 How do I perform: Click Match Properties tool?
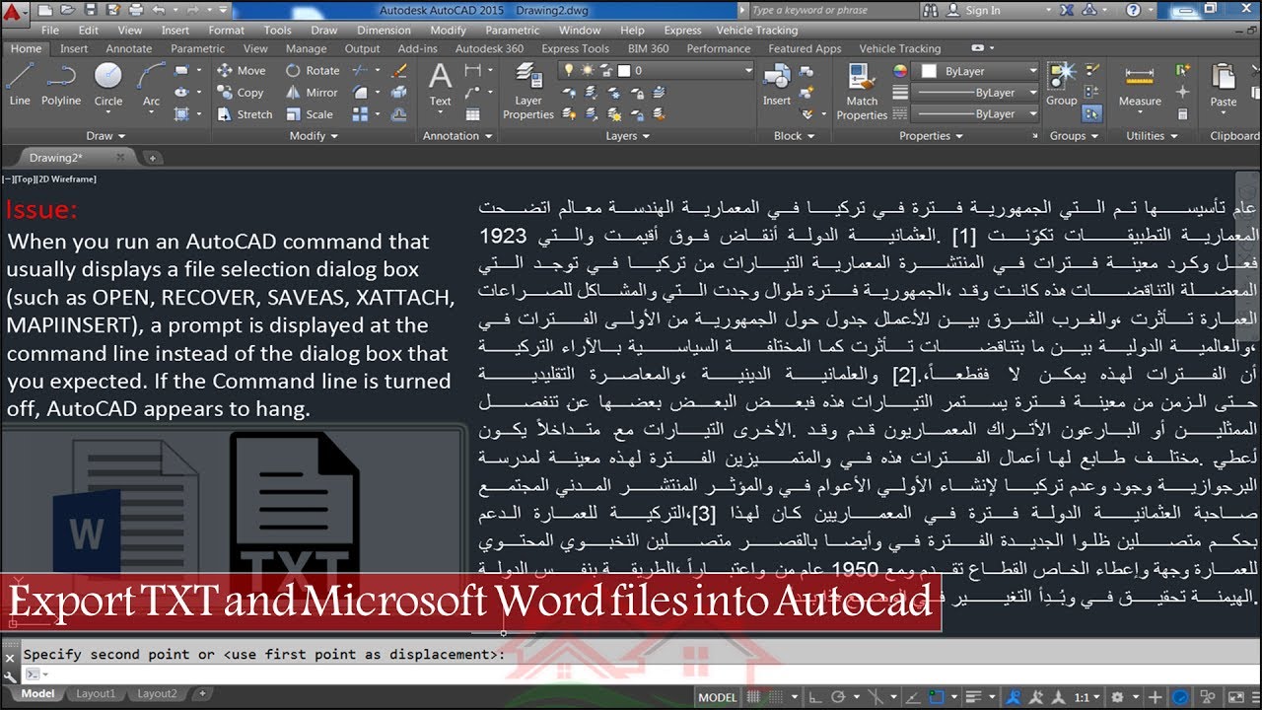click(x=863, y=91)
